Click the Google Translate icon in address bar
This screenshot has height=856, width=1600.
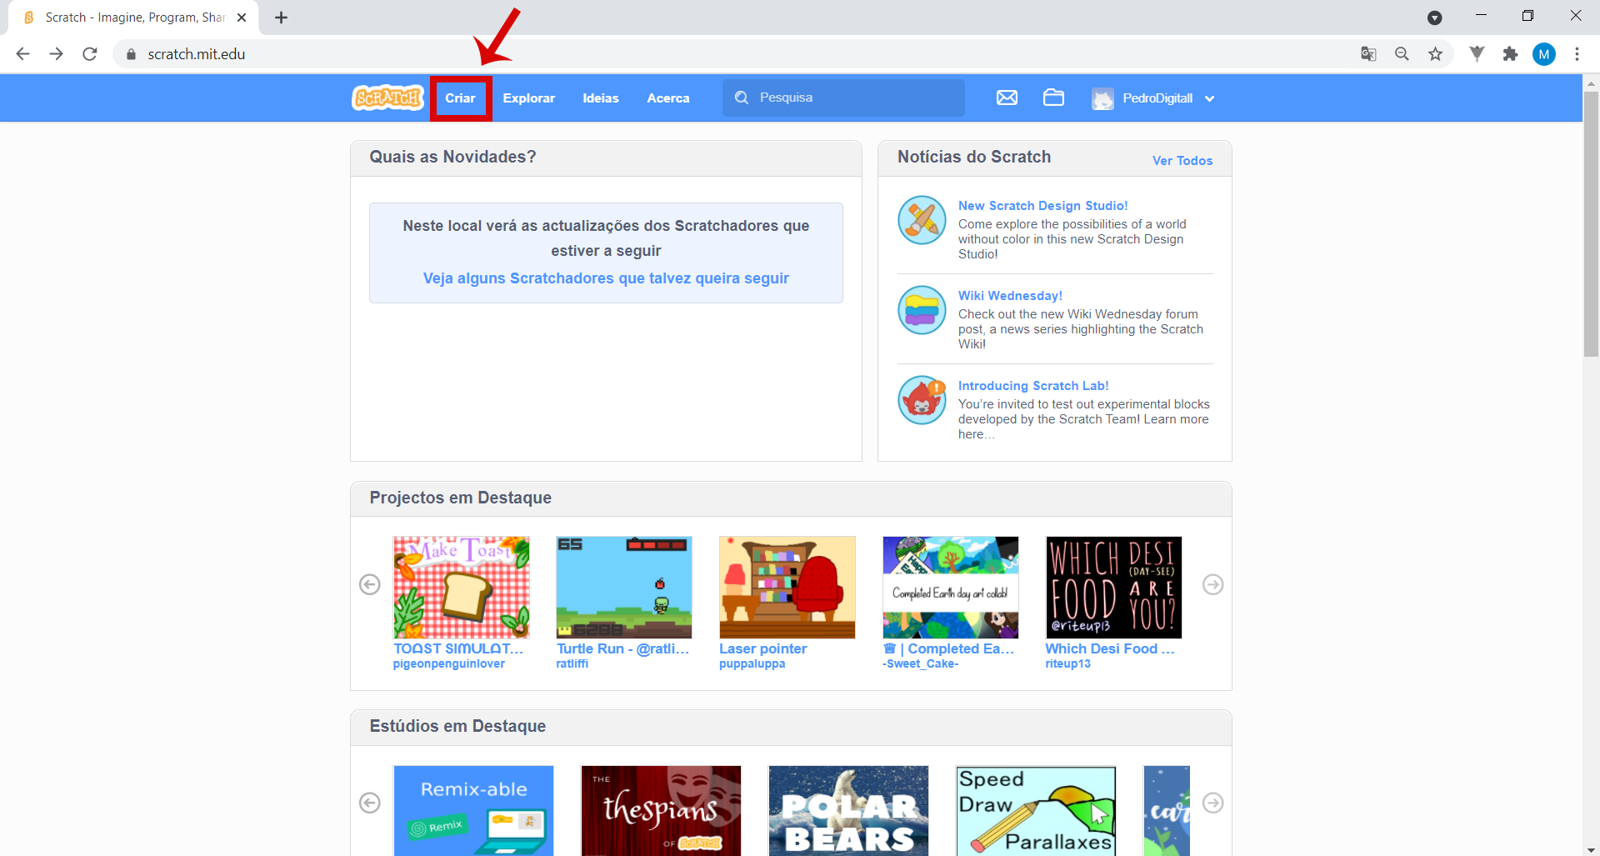[x=1368, y=54]
